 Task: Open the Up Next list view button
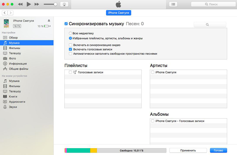[x=173, y=4]
